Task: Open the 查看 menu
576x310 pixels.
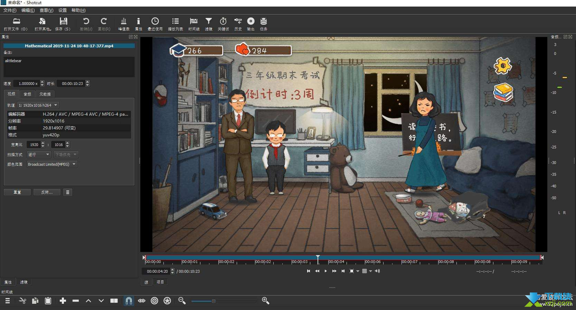Action: 46,10
